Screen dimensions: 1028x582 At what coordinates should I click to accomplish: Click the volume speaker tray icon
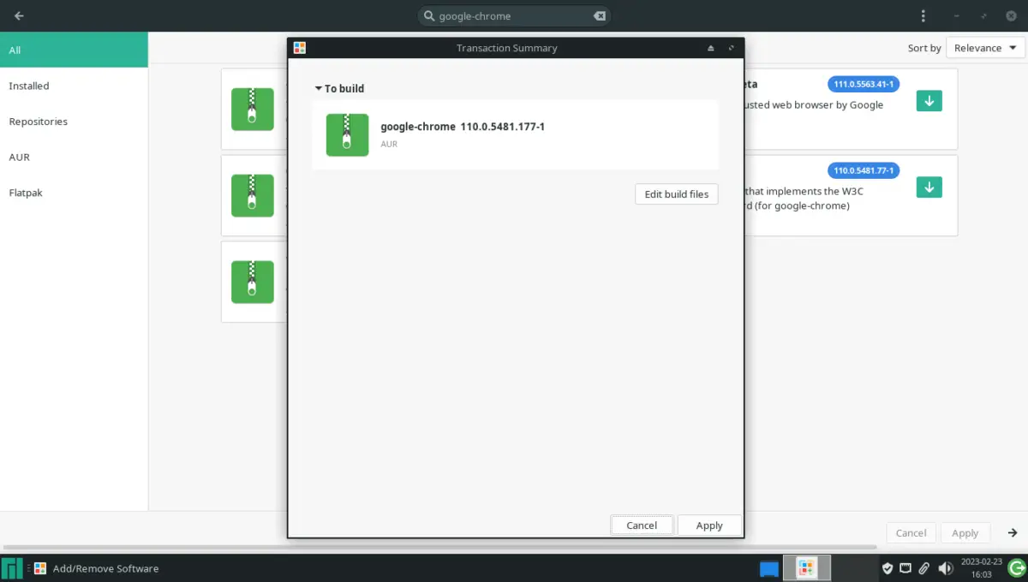946,568
